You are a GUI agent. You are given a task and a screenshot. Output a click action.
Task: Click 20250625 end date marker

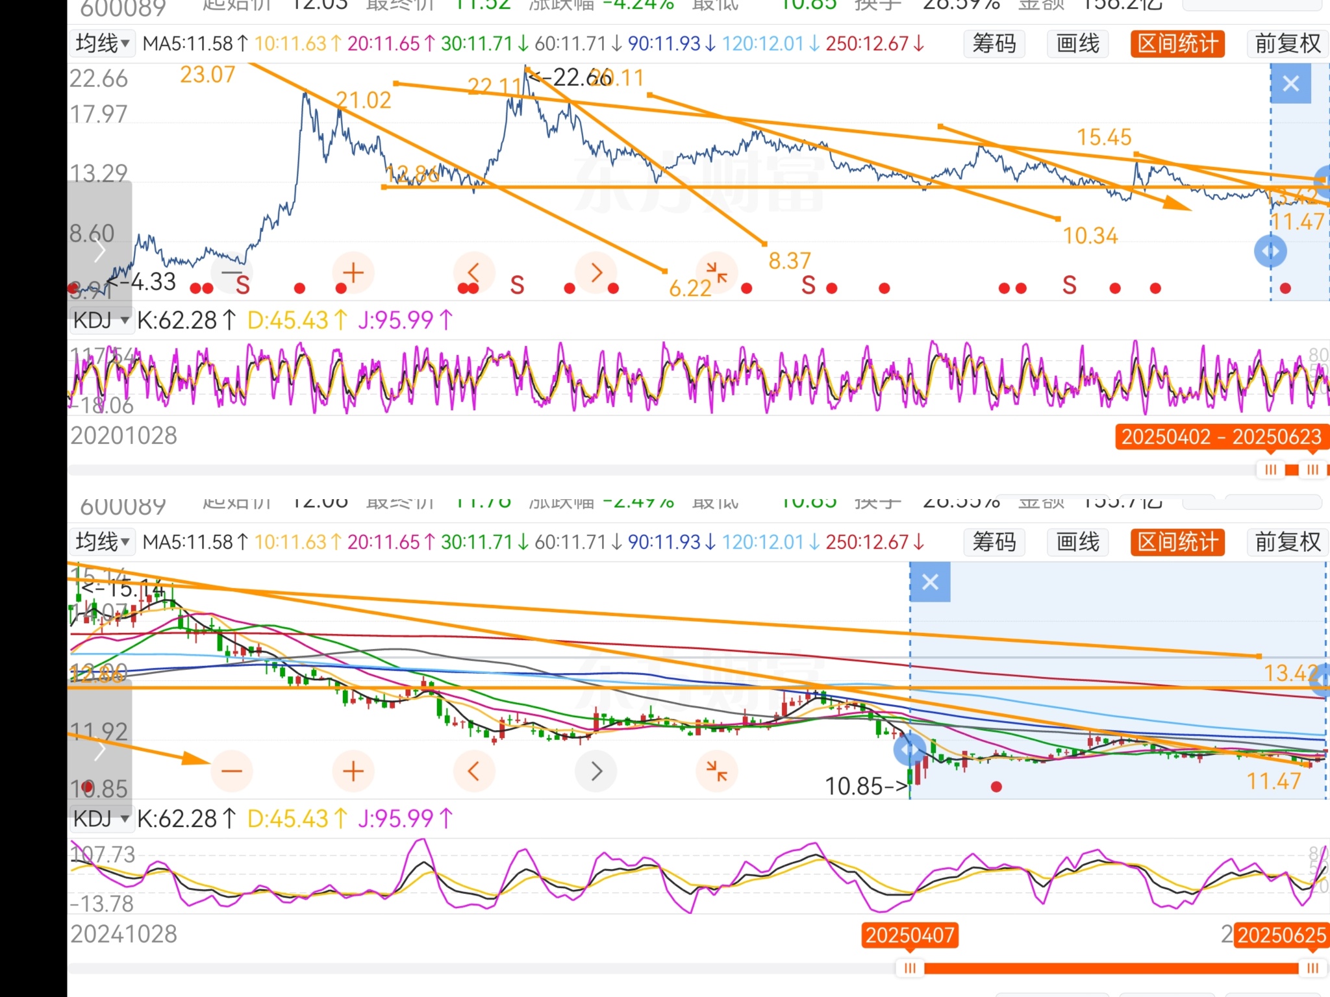pyautogui.click(x=1281, y=935)
